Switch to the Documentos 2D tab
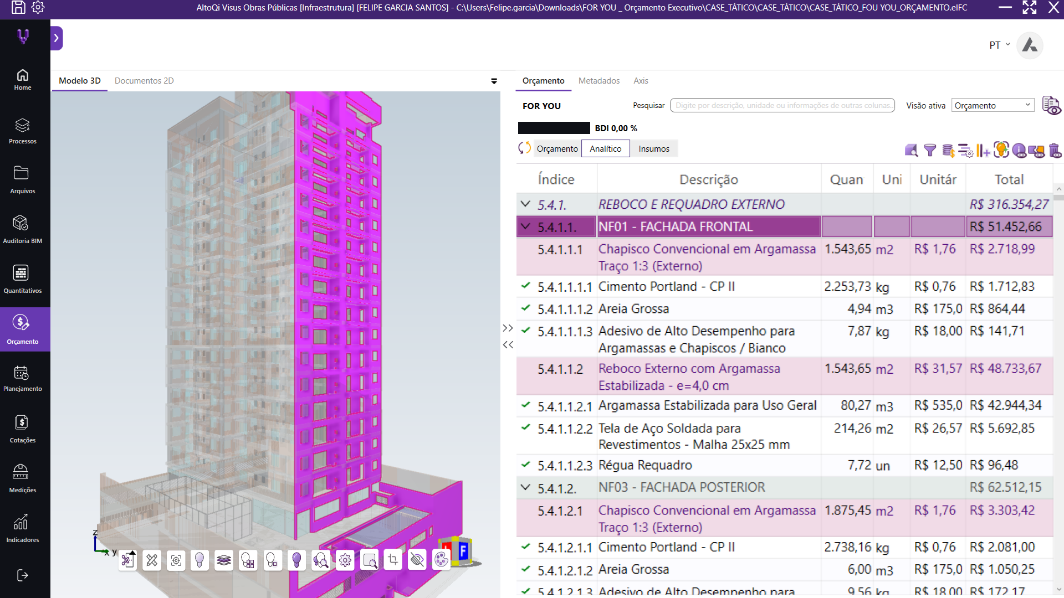1064x598 pixels. point(144,81)
